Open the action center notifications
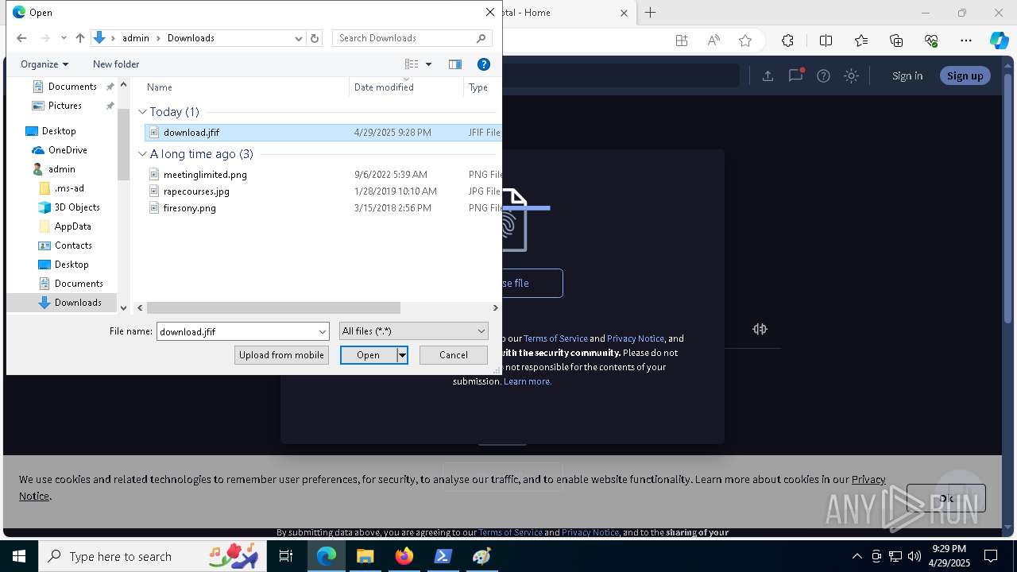The height and width of the screenshot is (572, 1017). [991, 556]
